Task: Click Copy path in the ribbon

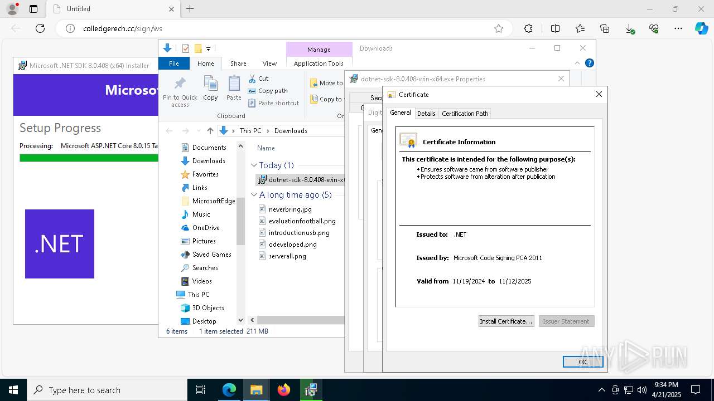Action: (x=268, y=91)
